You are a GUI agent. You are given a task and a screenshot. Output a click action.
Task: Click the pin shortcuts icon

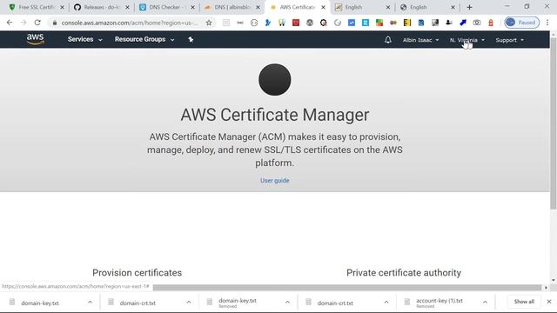pyautogui.click(x=191, y=39)
